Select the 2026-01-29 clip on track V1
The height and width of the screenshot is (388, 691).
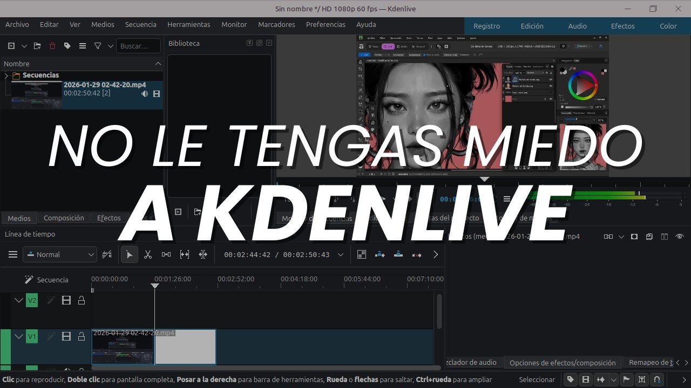[154, 347]
